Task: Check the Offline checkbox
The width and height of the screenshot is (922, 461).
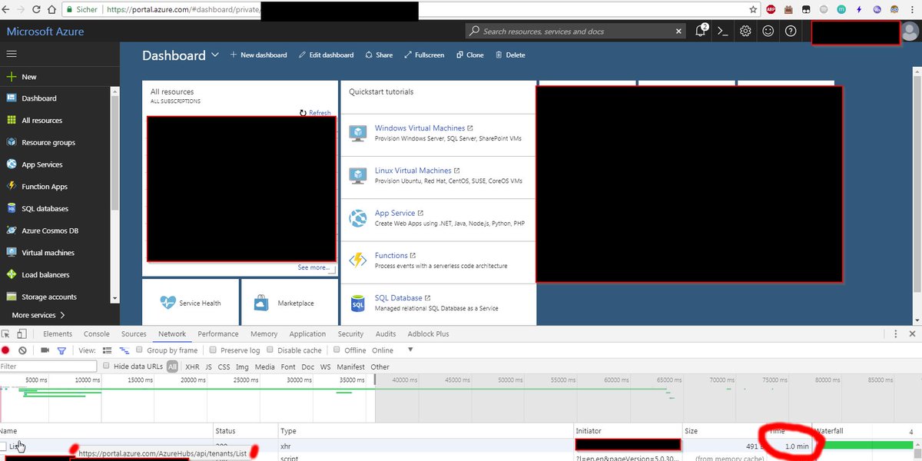Action: 338,350
